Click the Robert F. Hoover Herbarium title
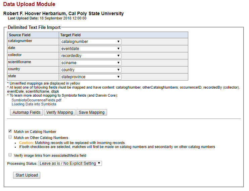Viewport: 249px width, 191px height. (63, 13)
